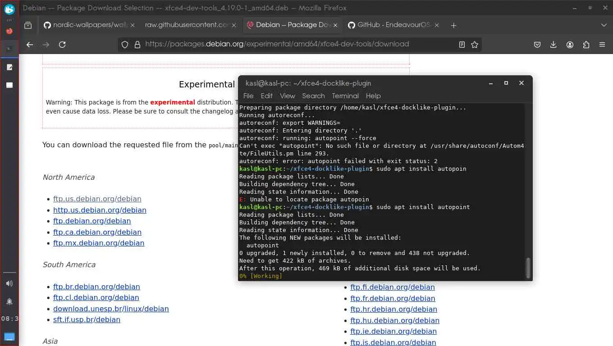613x346 pixels.
Task: Open terminal Edit menu
Action: [x=267, y=96]
